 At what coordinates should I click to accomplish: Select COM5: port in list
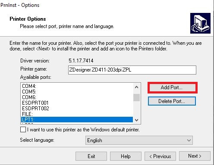pos(77,92)
